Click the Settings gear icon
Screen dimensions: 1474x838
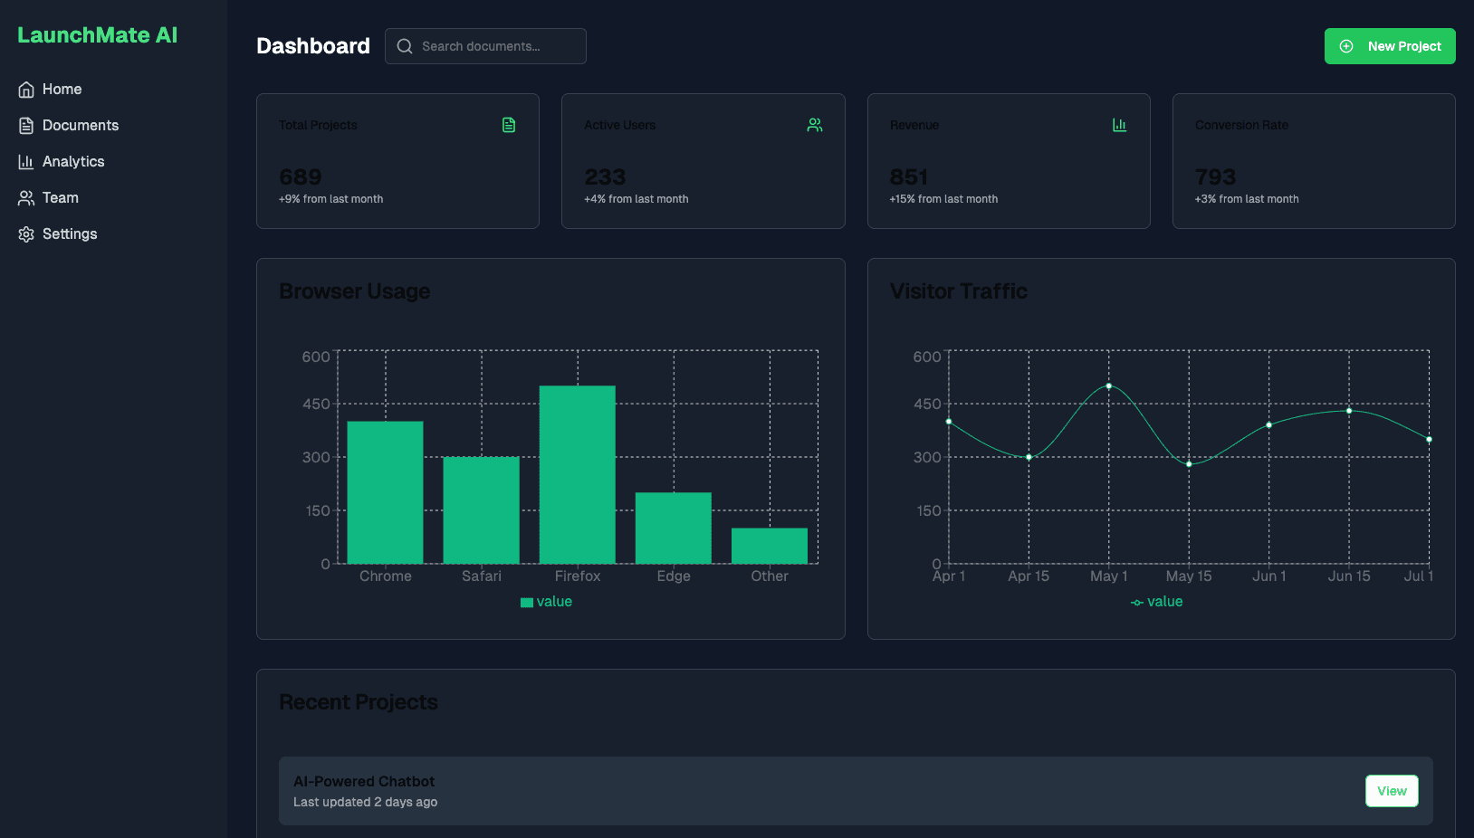click(26, 234)
